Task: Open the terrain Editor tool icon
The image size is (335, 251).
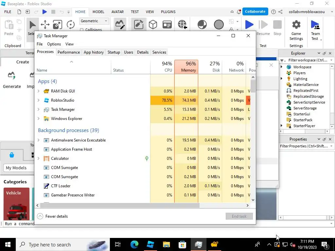Action: point(120,25)
